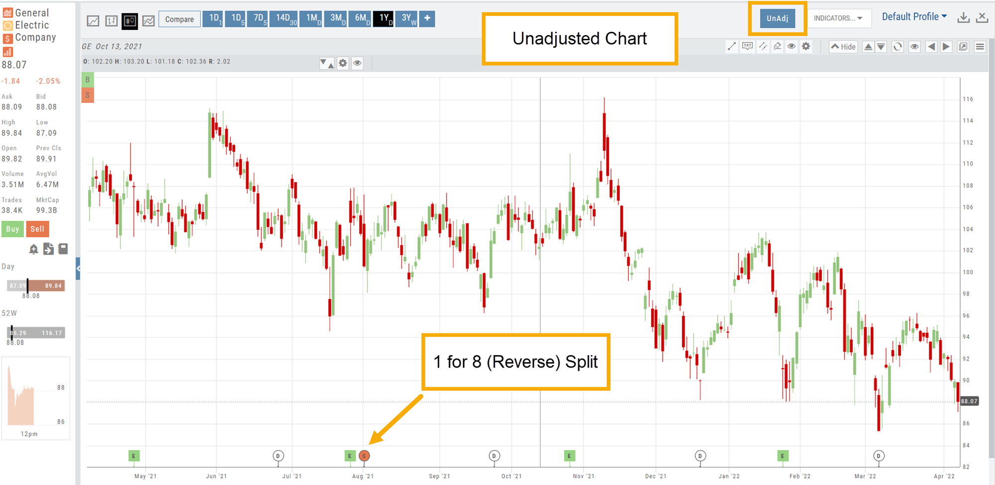The width and height of the screenshot is (995, 485).
Task: Open the notebook icon under Sell
Action: (63, 249)
